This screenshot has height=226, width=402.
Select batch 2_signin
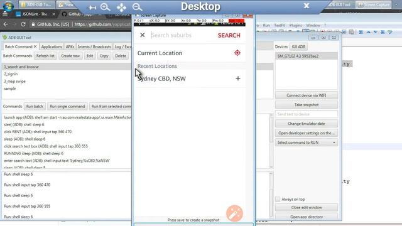tap(67, 74)
